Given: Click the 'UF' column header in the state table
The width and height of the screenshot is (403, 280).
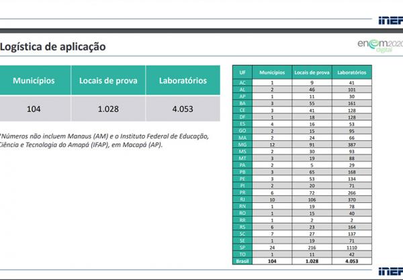Looking at the screenshot, I should tap(242, 73).
